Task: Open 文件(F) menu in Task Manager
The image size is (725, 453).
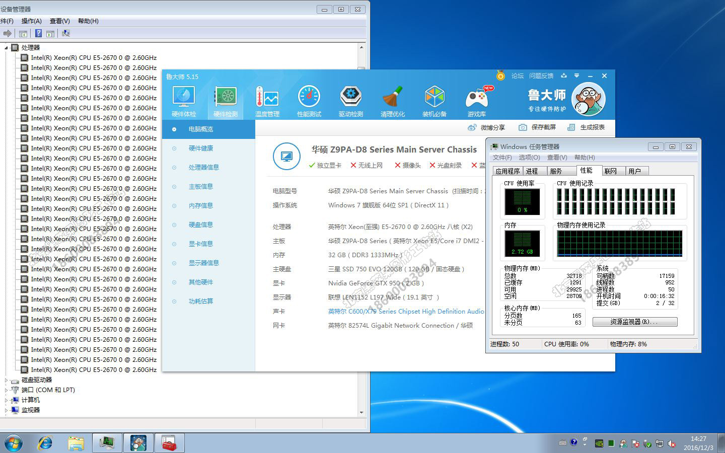Action: point(502,158)
